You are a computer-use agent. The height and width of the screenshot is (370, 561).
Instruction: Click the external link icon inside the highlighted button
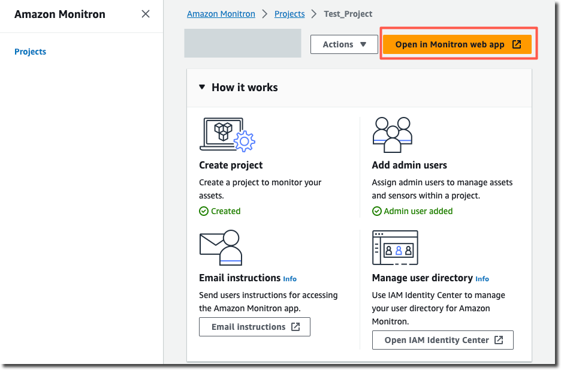pyautogui.click(x=517, y=44)
